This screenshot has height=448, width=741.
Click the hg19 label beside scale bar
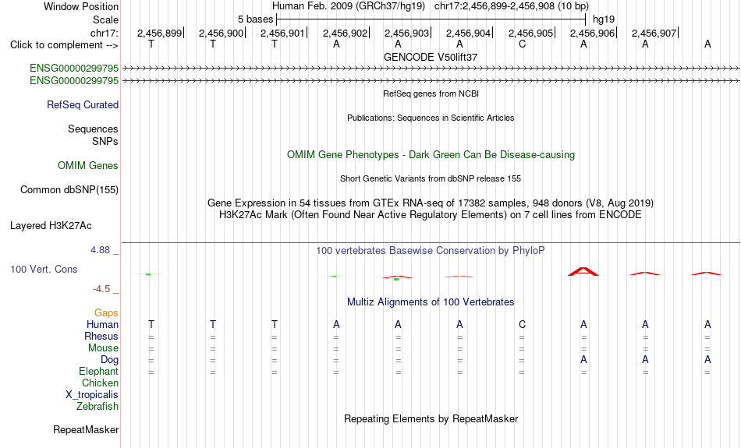(x=604, y=19)
